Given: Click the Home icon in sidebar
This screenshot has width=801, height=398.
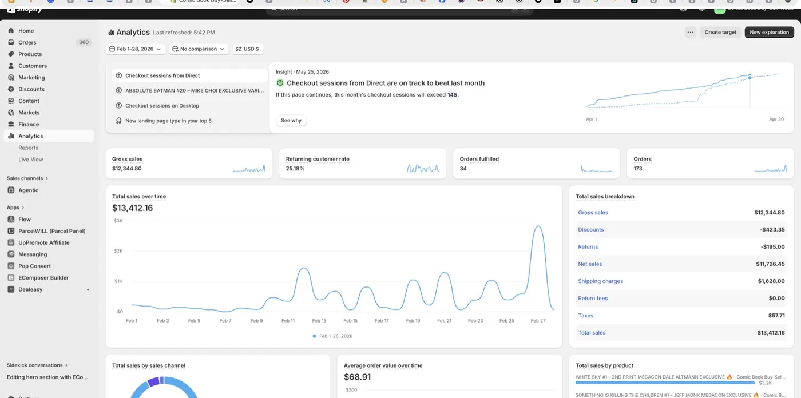Looking at the screenshot, I should tap(11, 31).
